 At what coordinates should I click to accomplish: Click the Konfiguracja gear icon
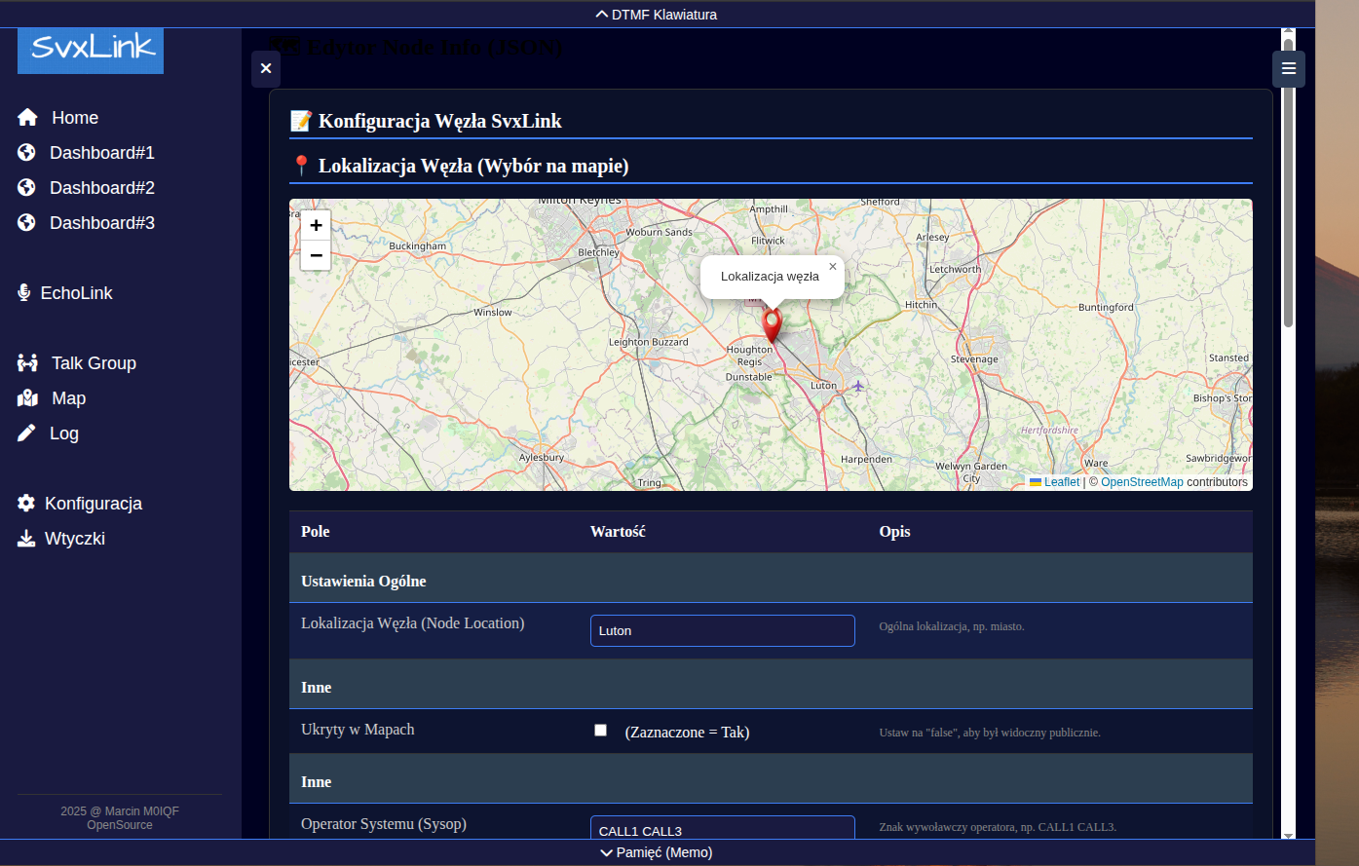click(26, 504)
